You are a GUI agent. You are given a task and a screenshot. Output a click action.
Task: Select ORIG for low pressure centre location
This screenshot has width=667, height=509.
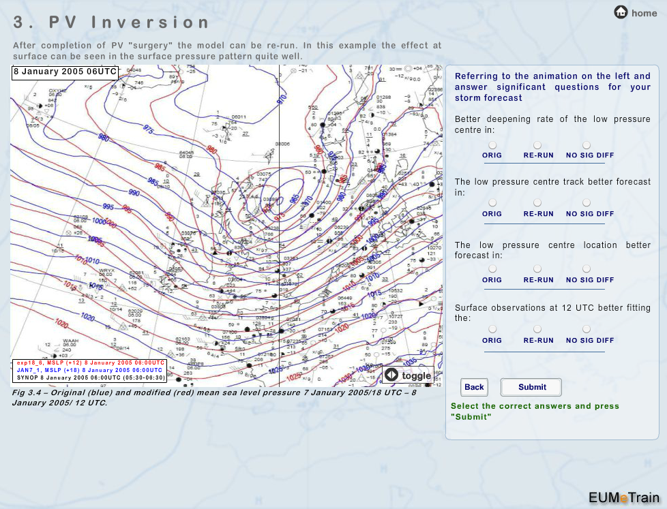coord(492,269)
